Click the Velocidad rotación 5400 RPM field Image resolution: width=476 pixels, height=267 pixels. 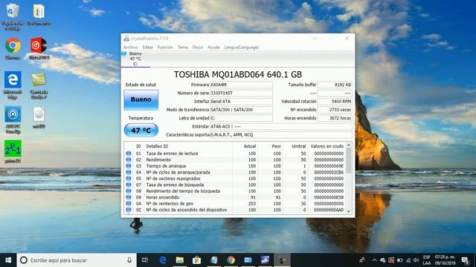(335, 102)
